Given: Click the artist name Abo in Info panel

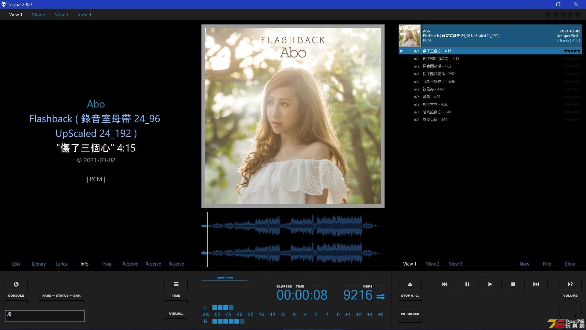Looking at the screenshot, I should pos(96,104).
